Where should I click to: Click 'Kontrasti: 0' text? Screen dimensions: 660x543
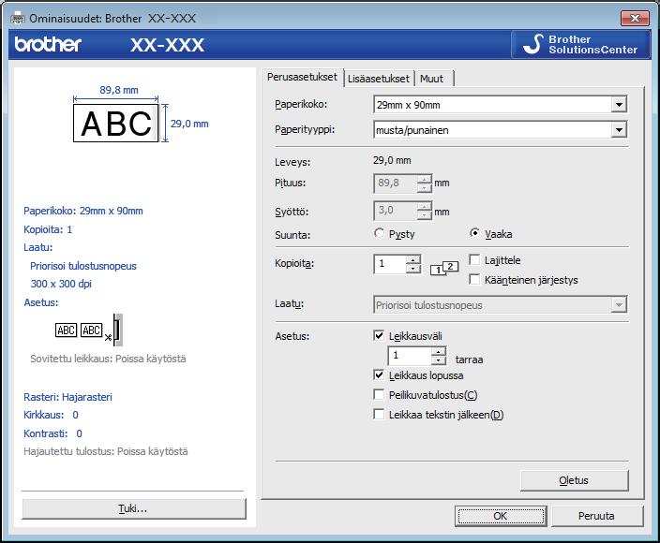tap(53, 433)
